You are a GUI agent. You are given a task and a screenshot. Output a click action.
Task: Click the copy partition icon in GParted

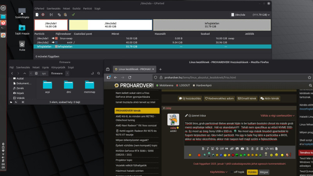(x=59, y=14)
